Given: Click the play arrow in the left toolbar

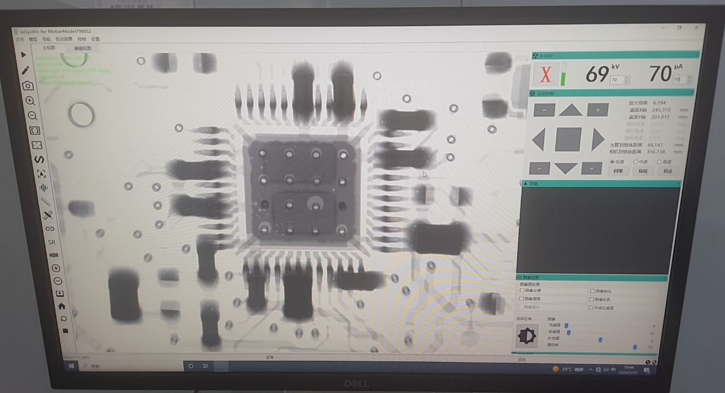Looking at the screenshot, I should coord(24,55).
